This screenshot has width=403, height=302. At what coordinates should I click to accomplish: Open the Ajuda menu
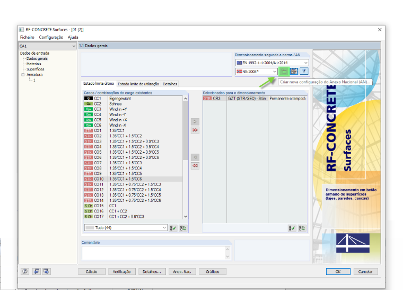coord(73,38)
